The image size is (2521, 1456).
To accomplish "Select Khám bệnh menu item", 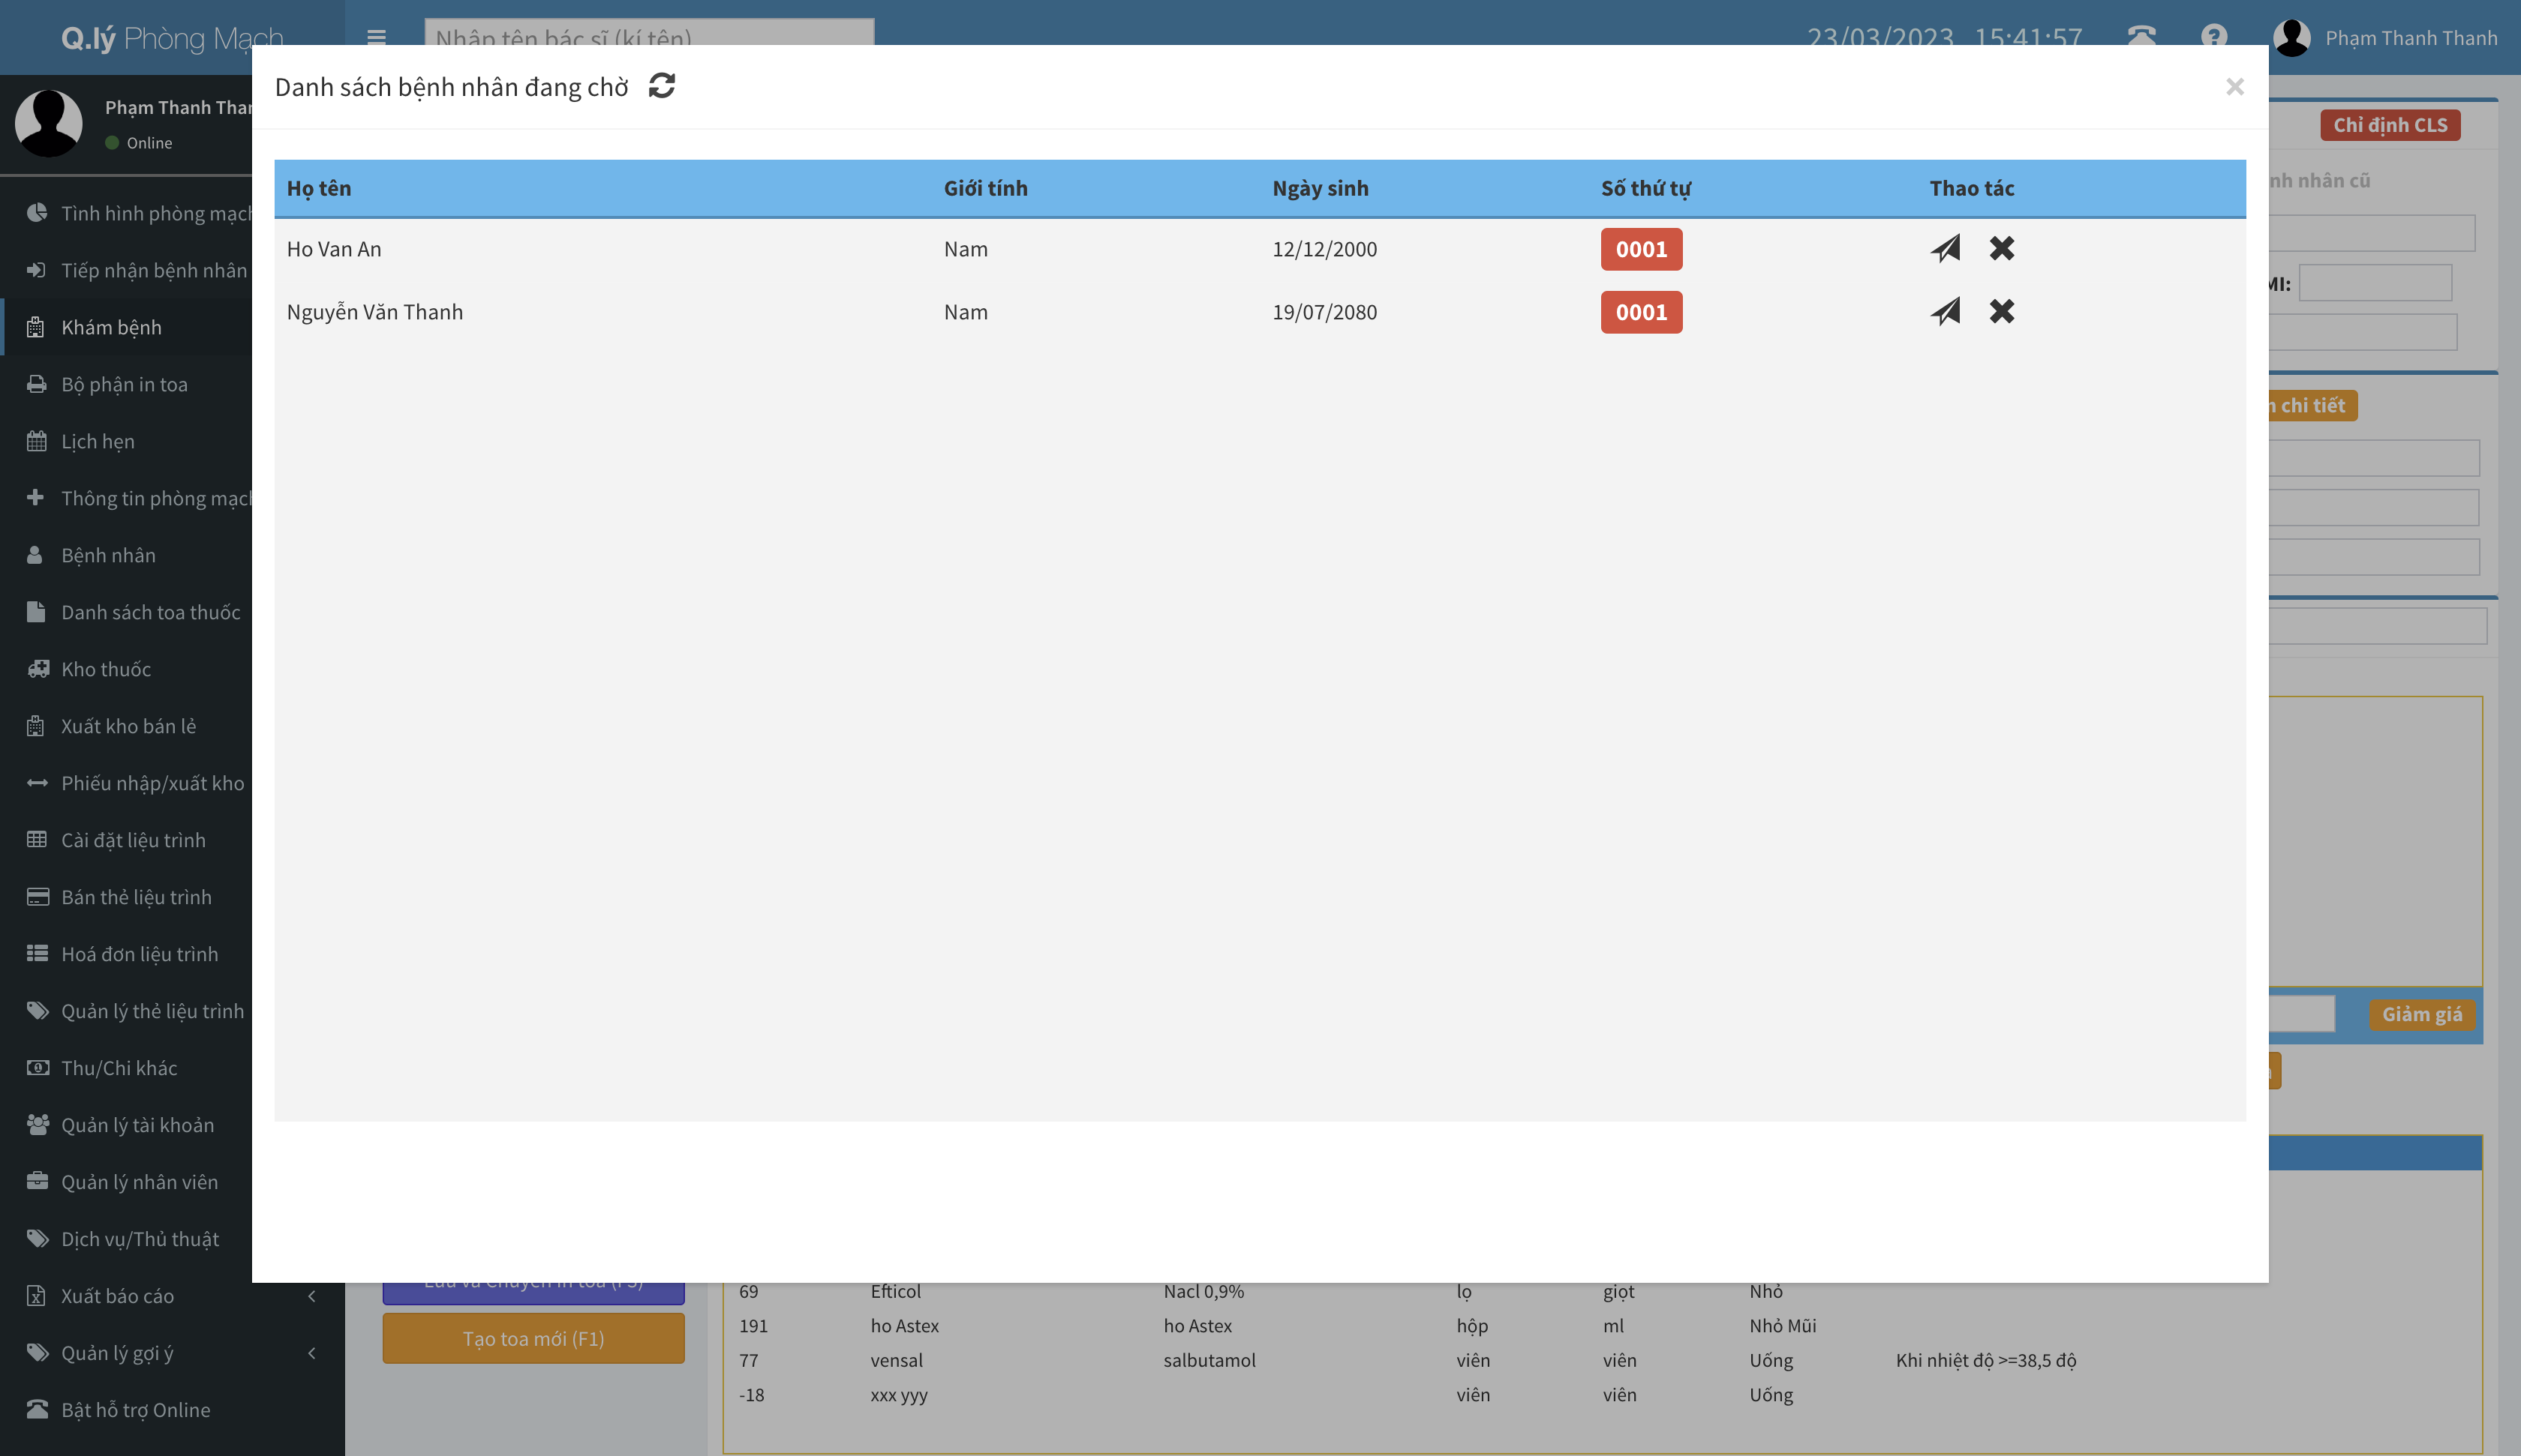I will (x=126, y=327).
